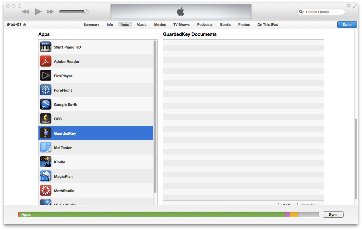Viewport: 362px width, 230px height.
Task: Click the blue Done button
Action: (347, 25)
